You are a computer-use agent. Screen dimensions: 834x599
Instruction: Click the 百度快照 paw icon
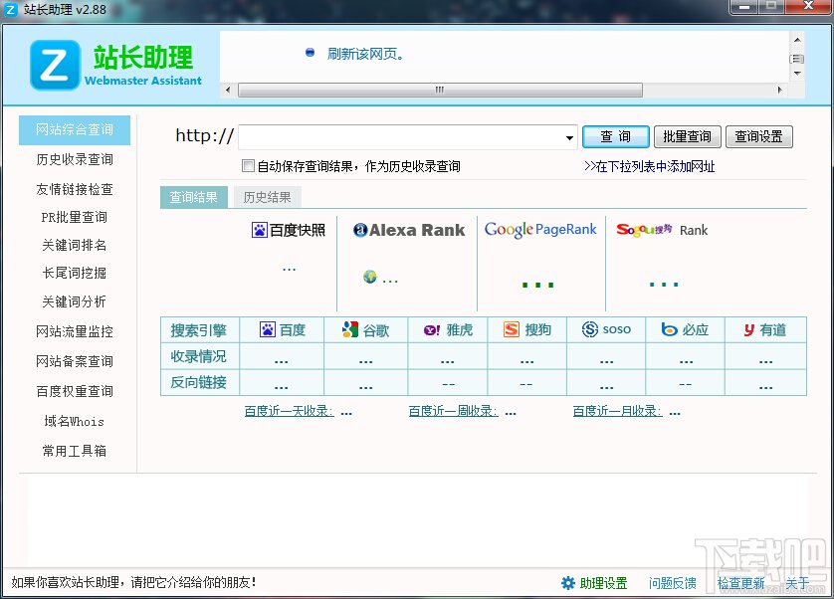click(260, 230)
